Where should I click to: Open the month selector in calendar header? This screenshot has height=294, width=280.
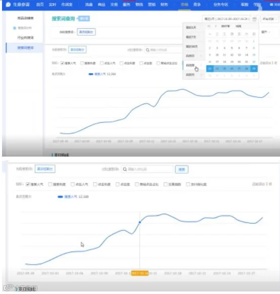[238, 26]
